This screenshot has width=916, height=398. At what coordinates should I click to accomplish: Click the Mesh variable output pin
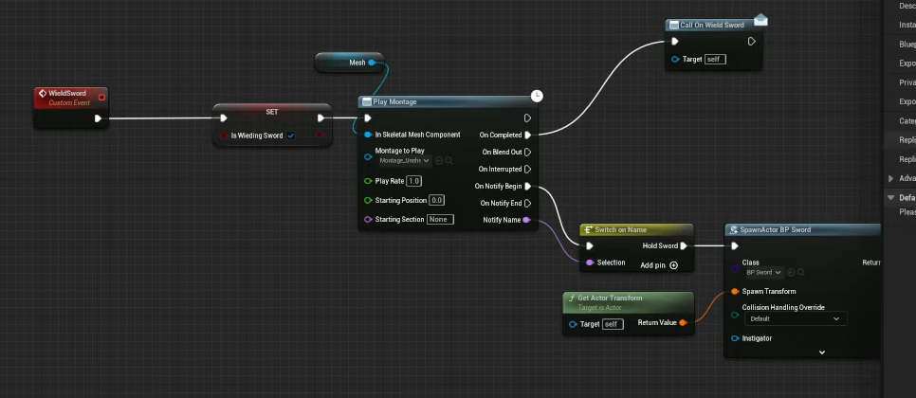point(372,63)
